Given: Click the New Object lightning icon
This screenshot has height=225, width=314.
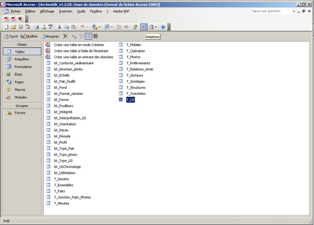Looking at the screenshot, I should (x=151, y=27).
